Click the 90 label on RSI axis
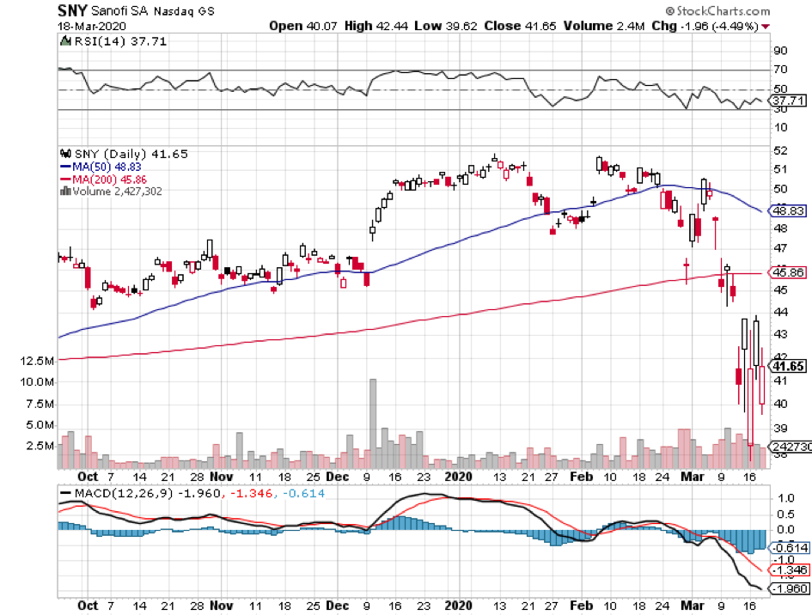The height and width of the screenshot is (615, 812). [x=780, y=51]
